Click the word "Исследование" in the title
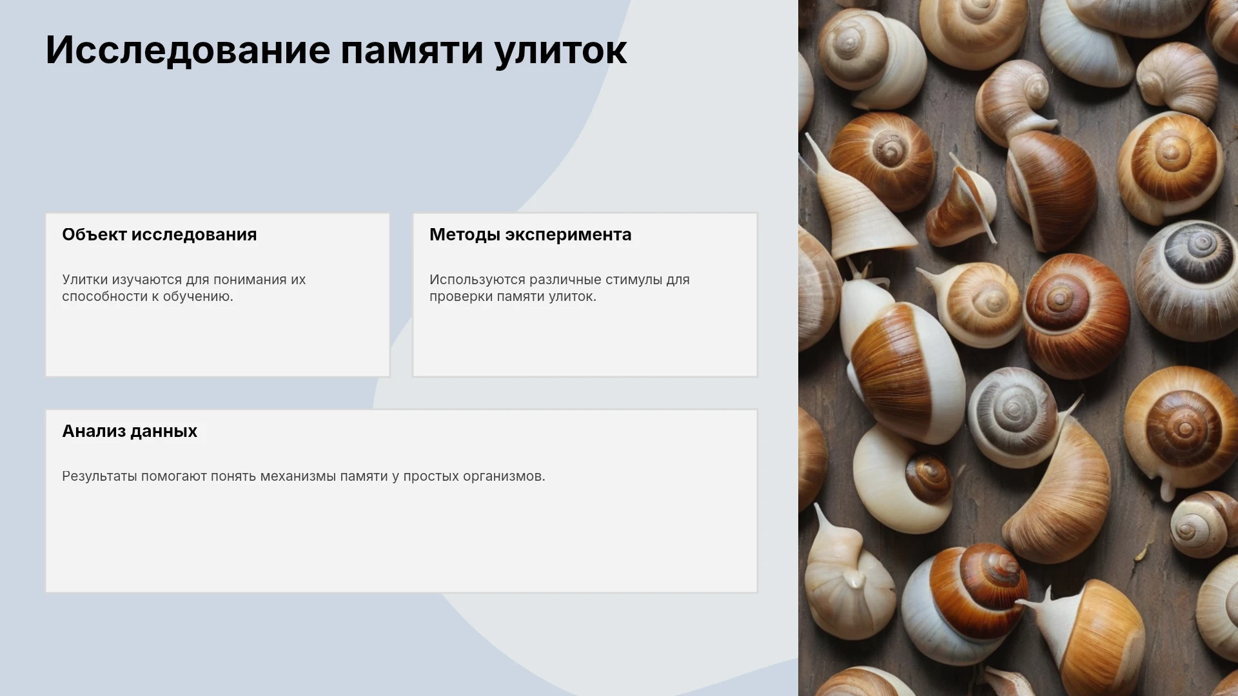Image resolution: width=1238 pixels, height=696 pixels. coord(188,52)
